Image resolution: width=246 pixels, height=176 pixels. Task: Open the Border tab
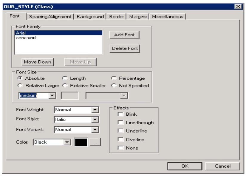116,17
